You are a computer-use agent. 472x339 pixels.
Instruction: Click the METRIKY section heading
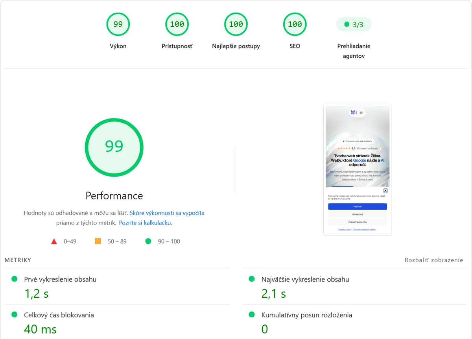pos(18,260)
